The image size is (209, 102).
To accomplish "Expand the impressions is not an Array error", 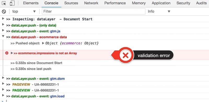I will point(12,53).
